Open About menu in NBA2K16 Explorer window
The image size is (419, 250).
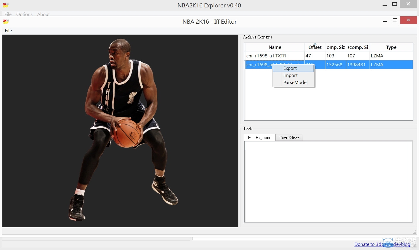coord(44,14)
